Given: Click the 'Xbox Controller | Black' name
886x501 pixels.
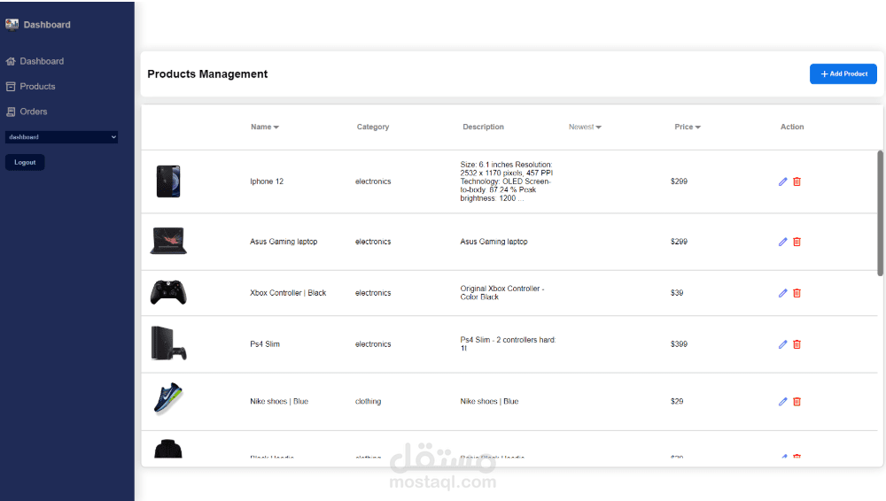Looking at the screenshot, I should [x=288, y=293].
